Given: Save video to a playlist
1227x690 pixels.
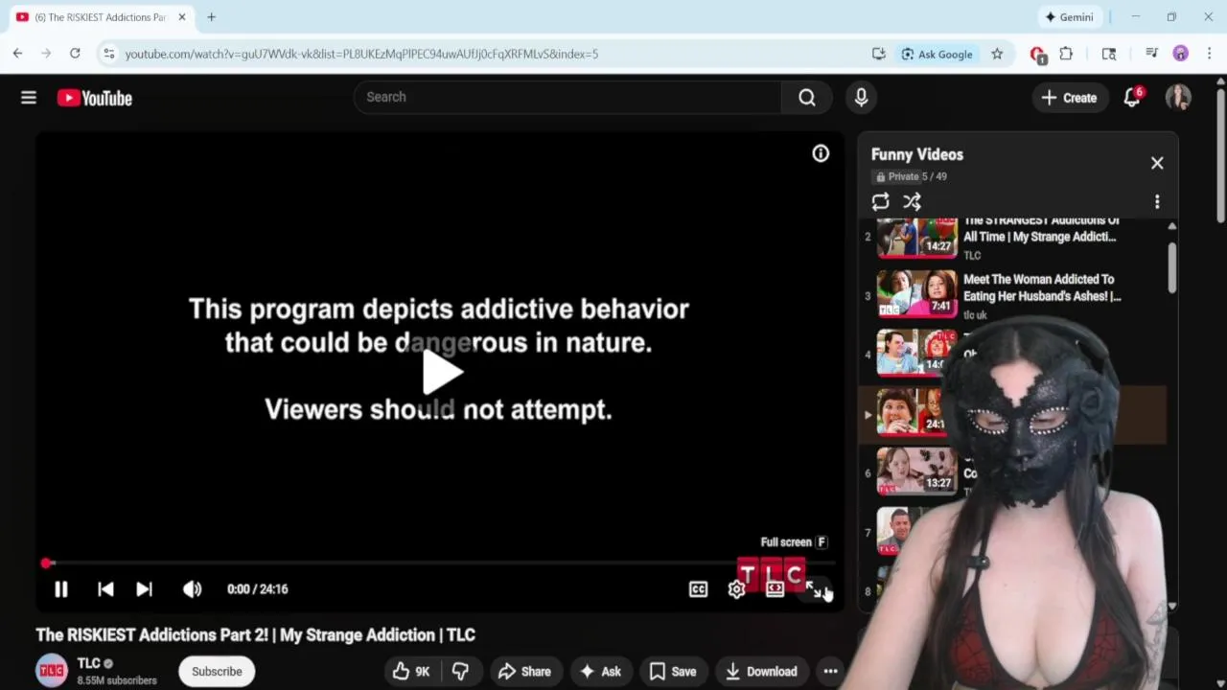Looking at the screenshot, I should (673, 672).
